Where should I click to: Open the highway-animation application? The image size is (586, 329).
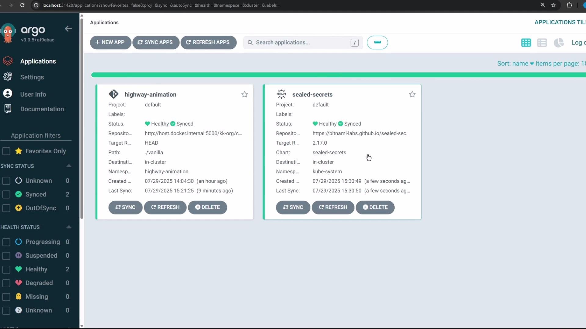(150, 94)
